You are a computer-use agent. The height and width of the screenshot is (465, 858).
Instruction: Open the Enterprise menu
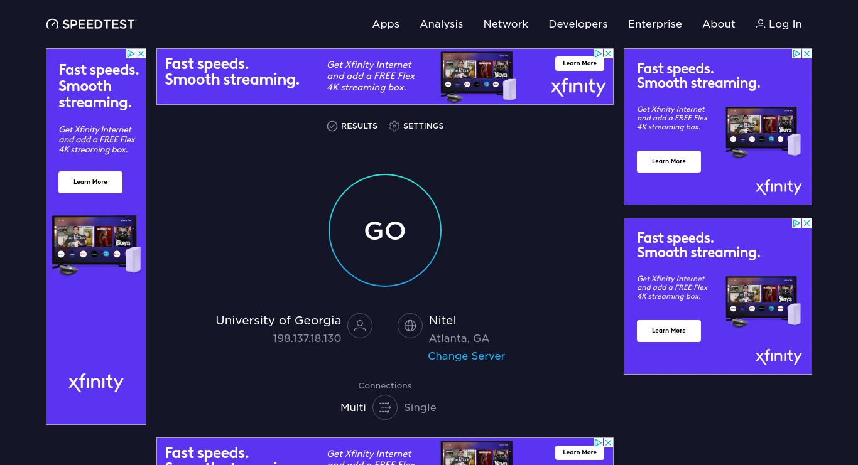(x=655, y=24)
